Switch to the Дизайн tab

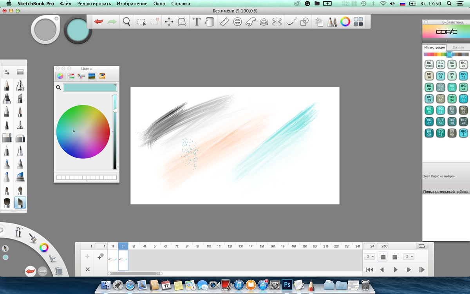pos(458,47)
